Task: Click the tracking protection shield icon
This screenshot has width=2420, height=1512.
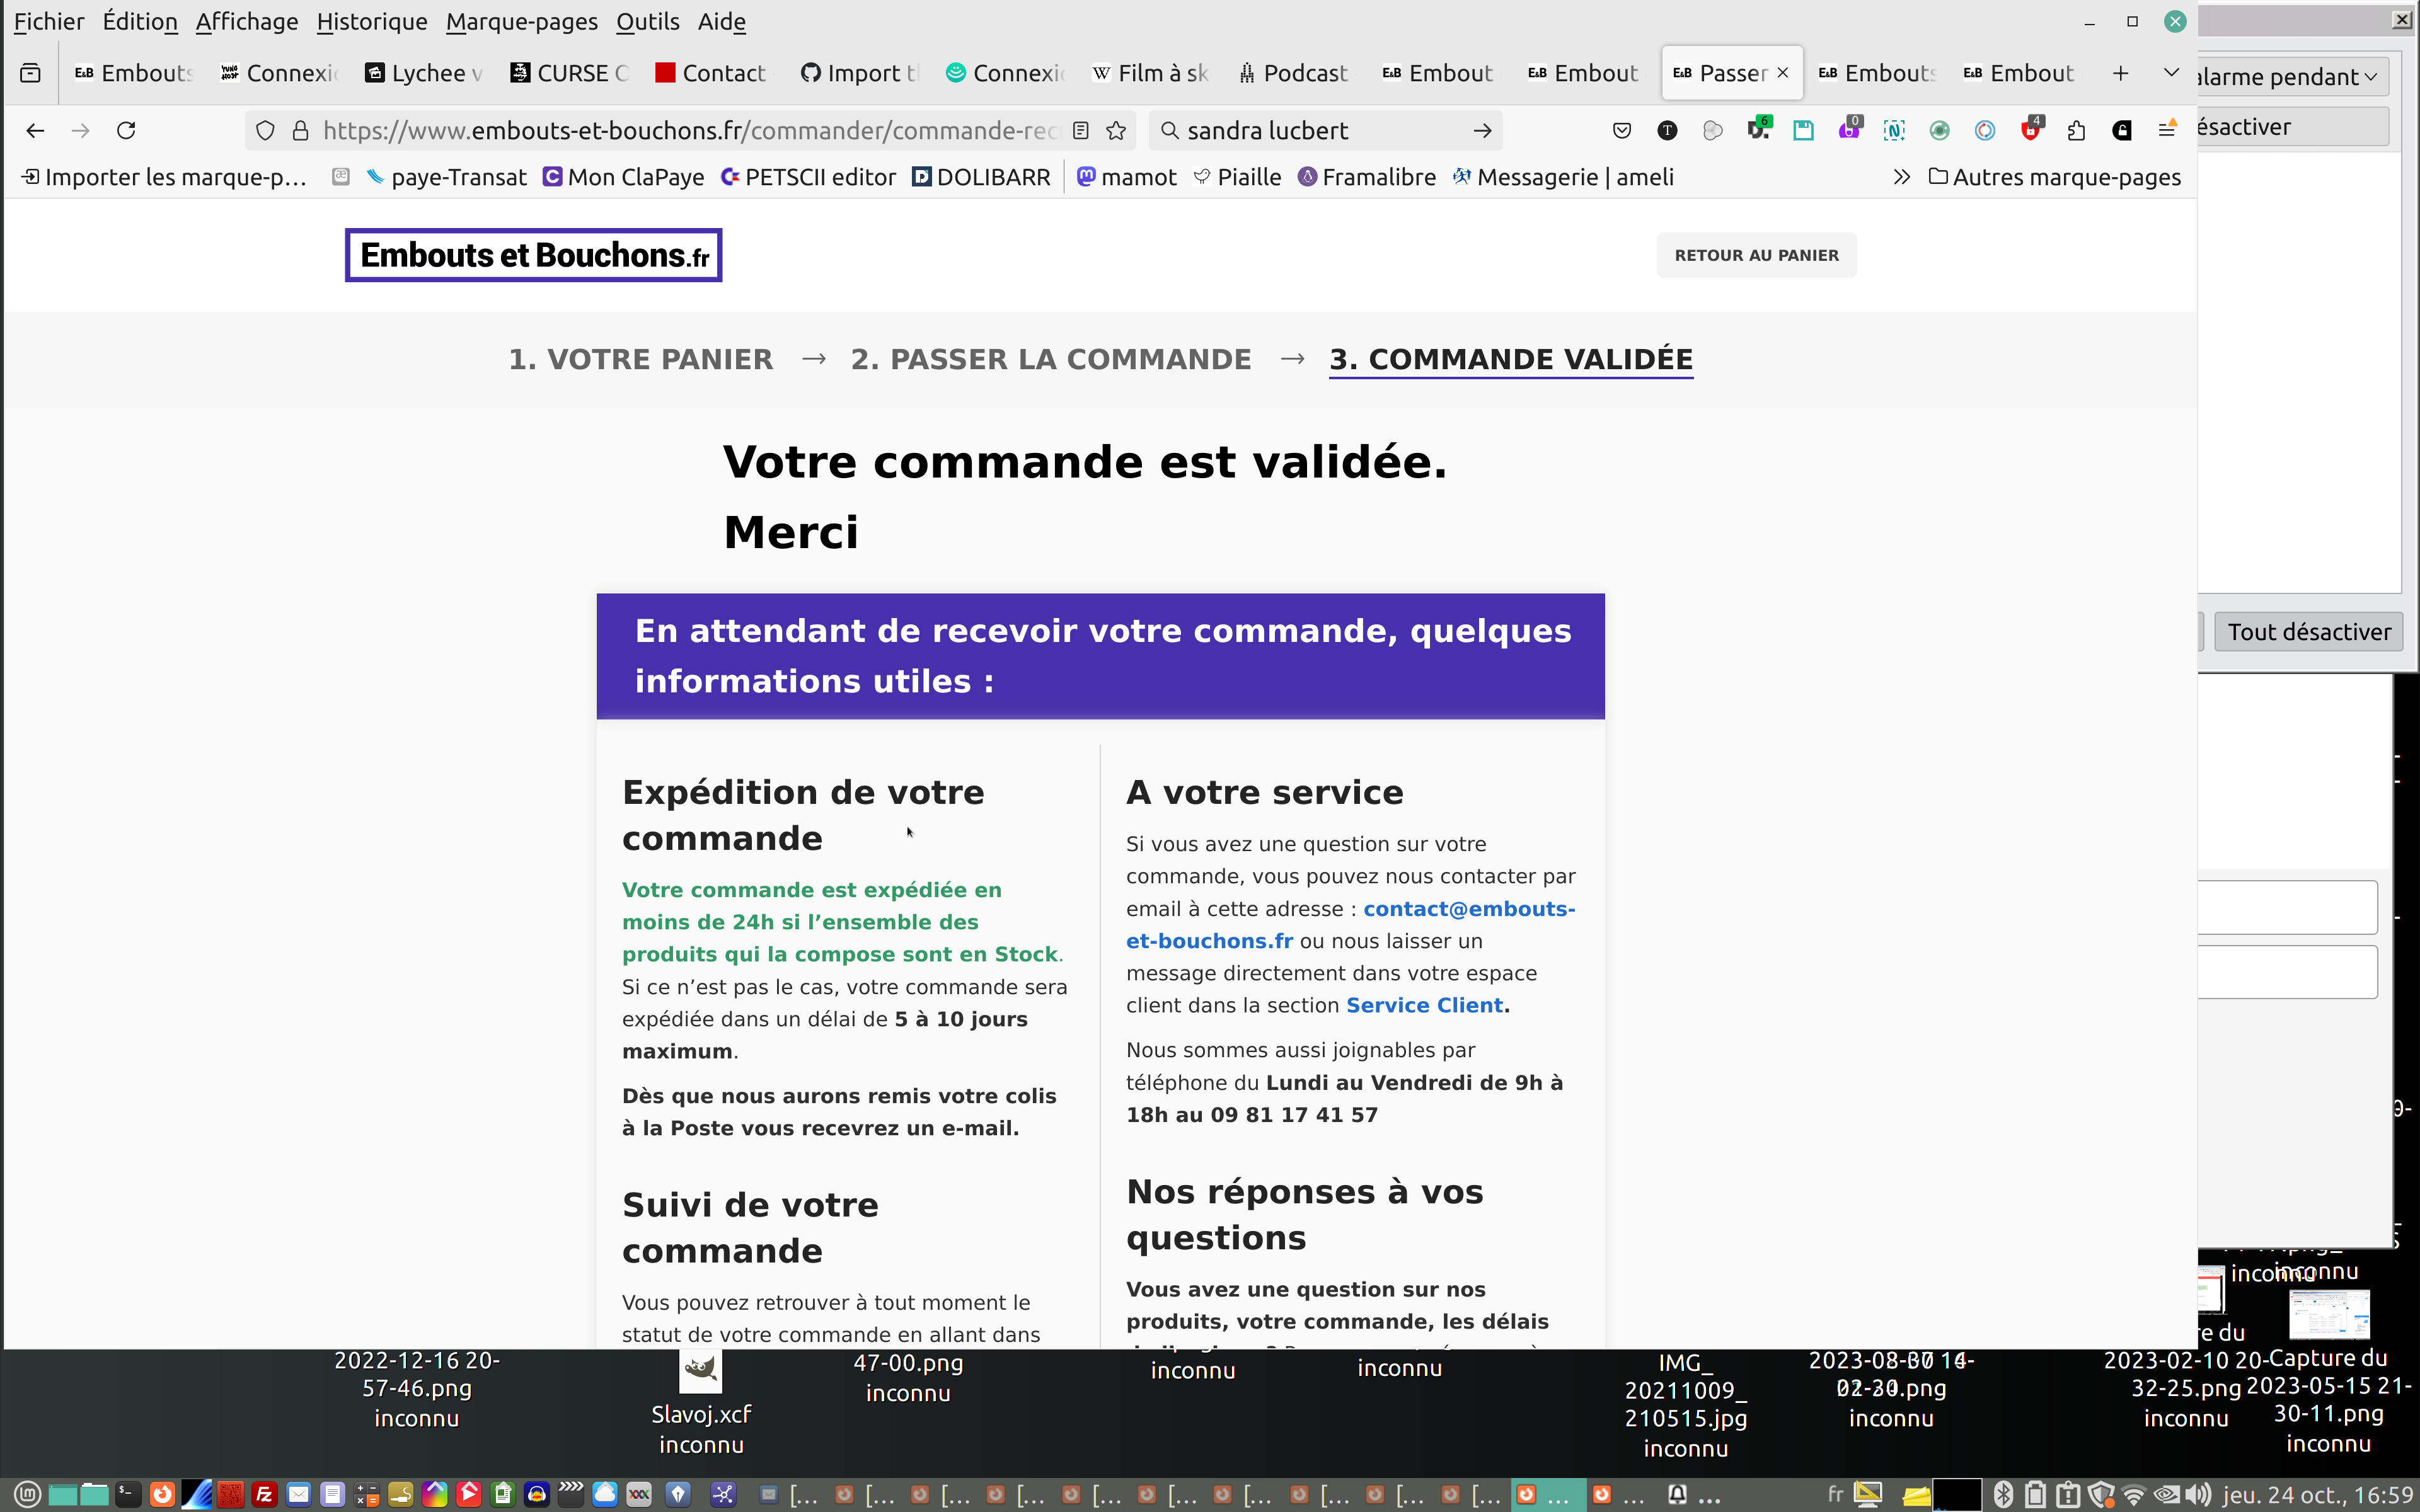Action: click(265, 130)
